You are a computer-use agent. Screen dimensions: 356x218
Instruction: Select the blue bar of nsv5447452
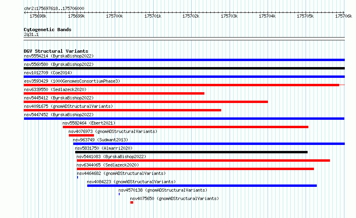(x=184, y=119)
